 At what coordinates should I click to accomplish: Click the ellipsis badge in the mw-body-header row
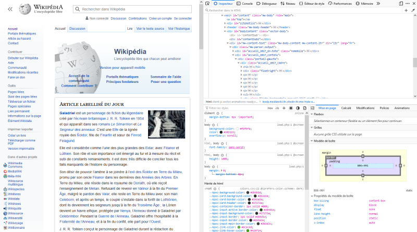275,27
